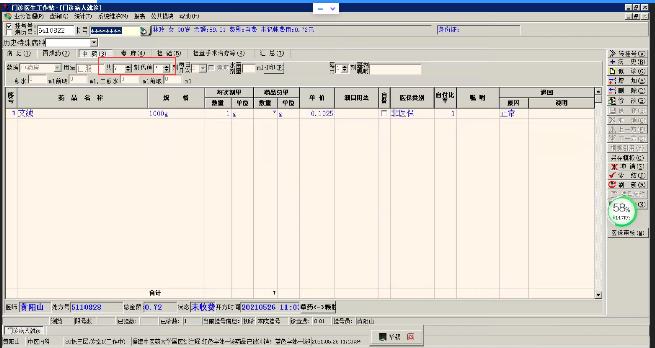
Task: Click the 另存模板(O) button
Action: click(x=627, y=157)
